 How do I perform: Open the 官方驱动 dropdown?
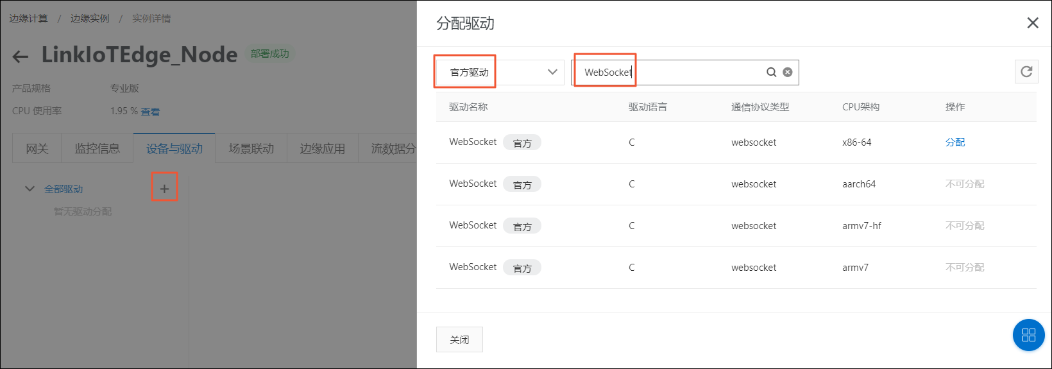coord(500,73)
